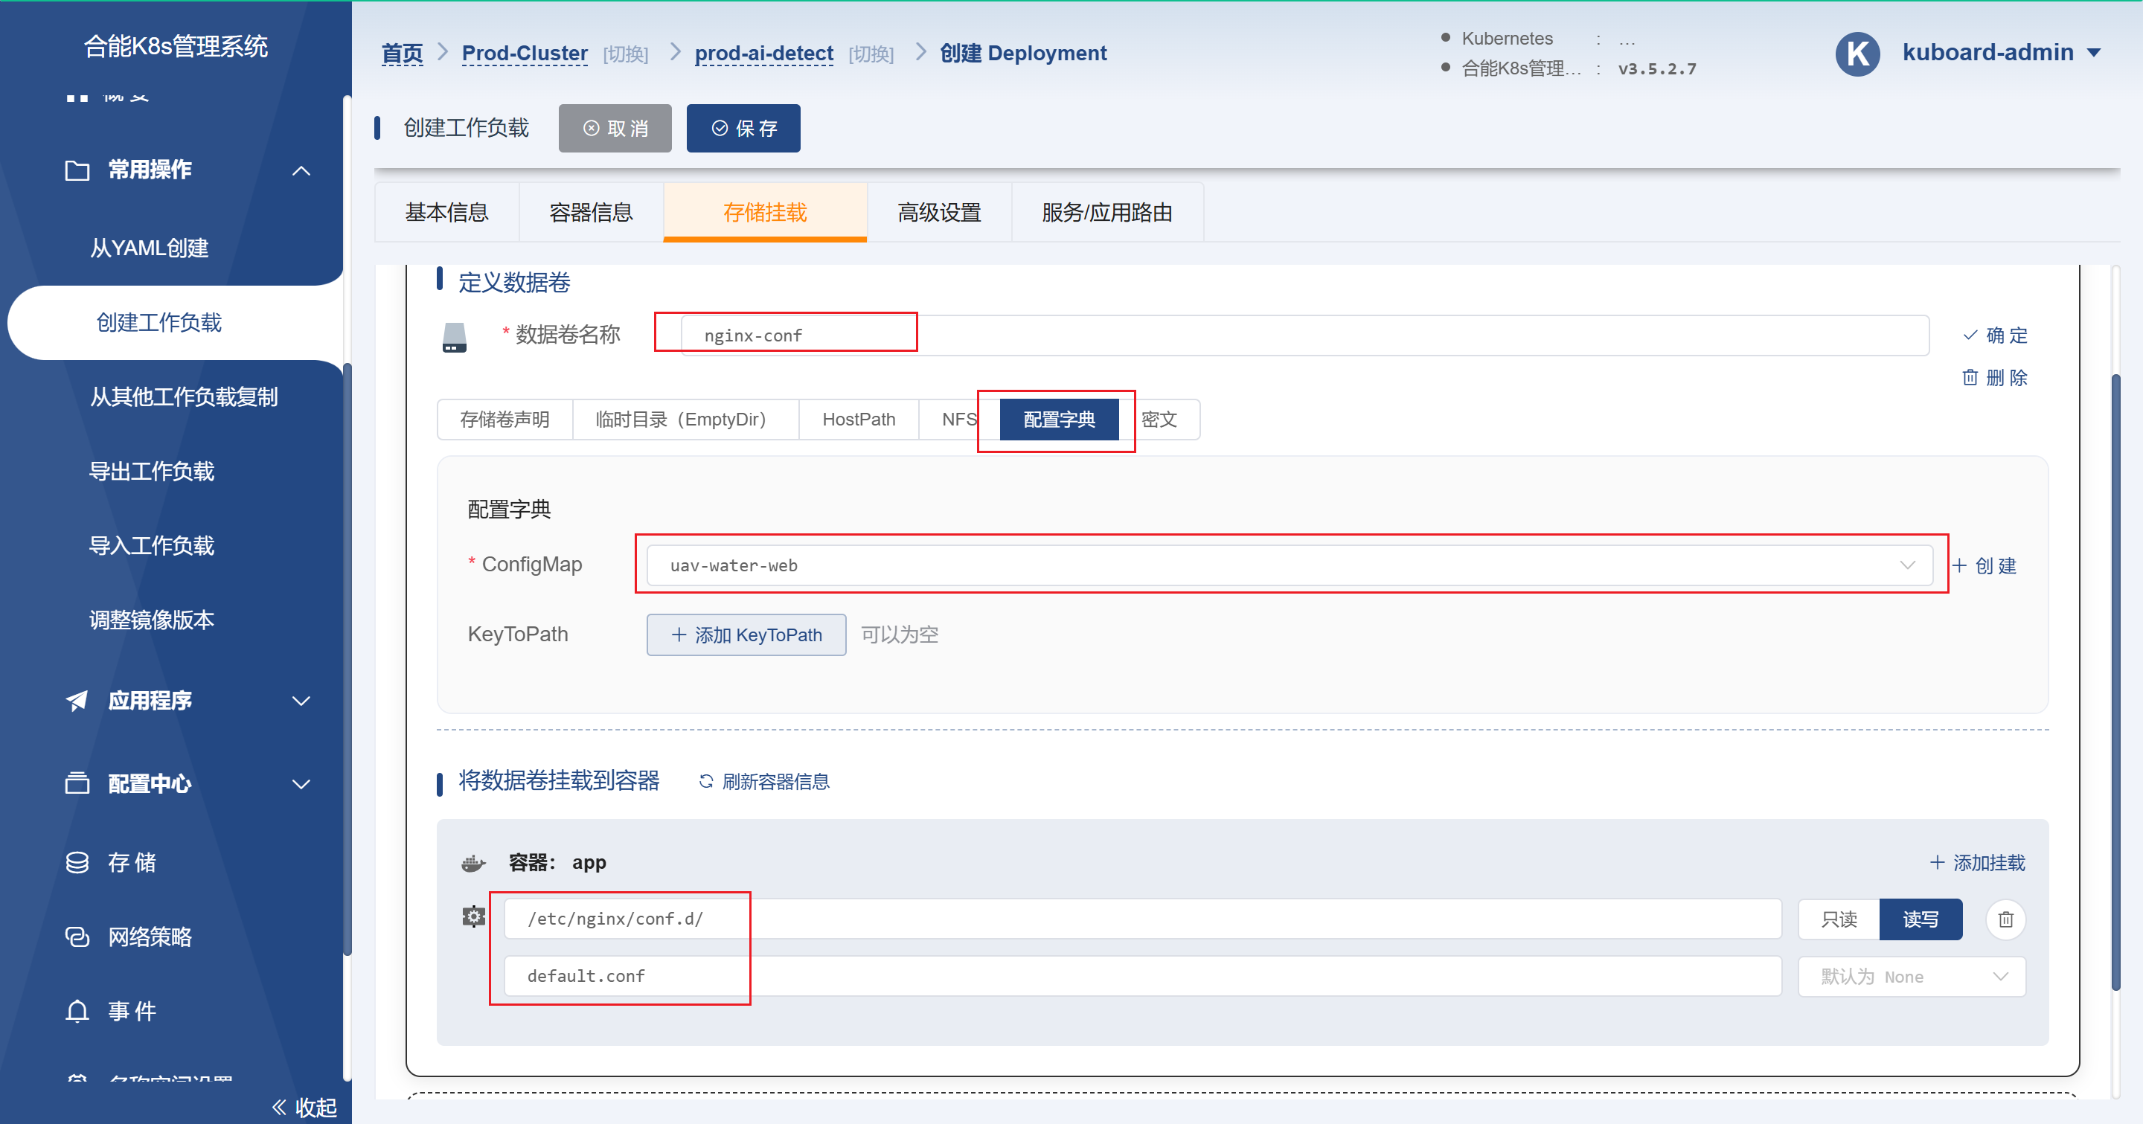Image resolution: width=2143 pixels, height=1124 pixels.
Task: Choose 临时目录 (EmptyDir) volume type
Action: click(685, 419)
